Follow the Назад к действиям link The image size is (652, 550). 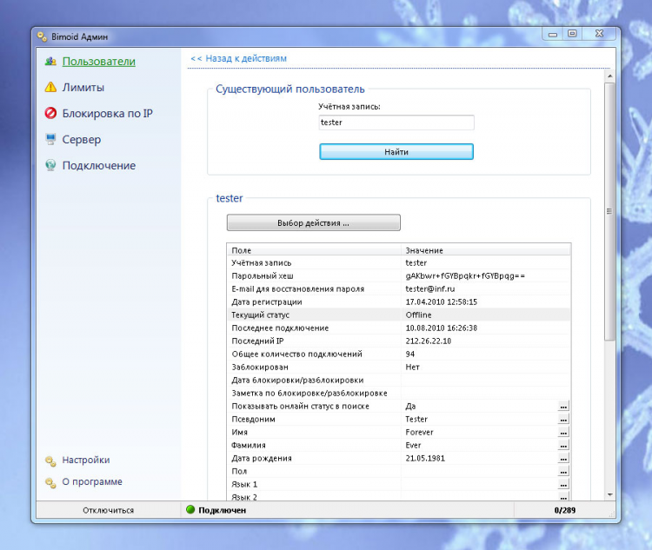(238, 58)
